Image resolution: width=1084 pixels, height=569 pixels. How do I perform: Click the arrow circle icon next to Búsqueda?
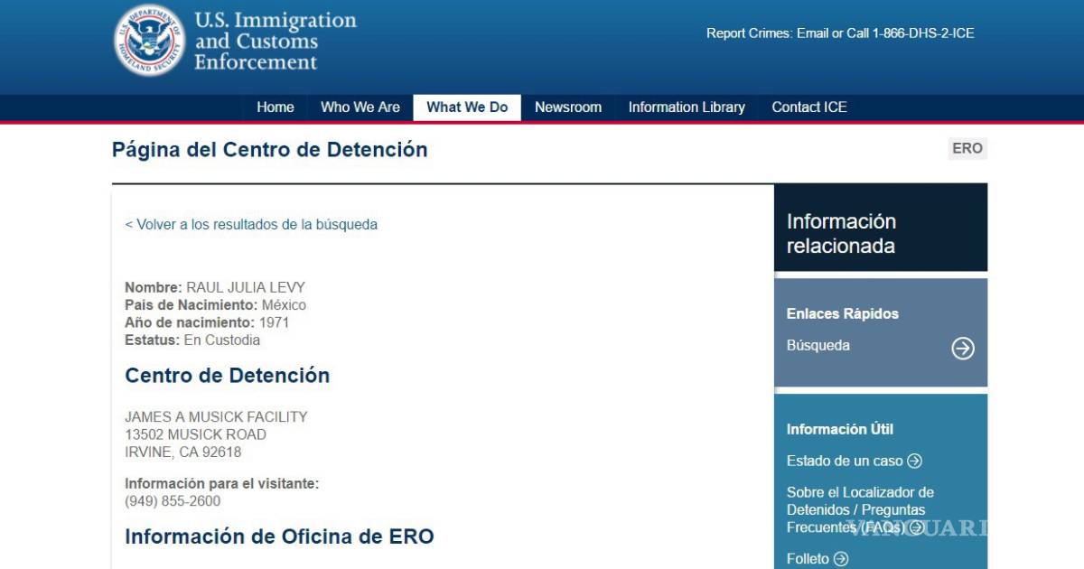click(963, 348)
